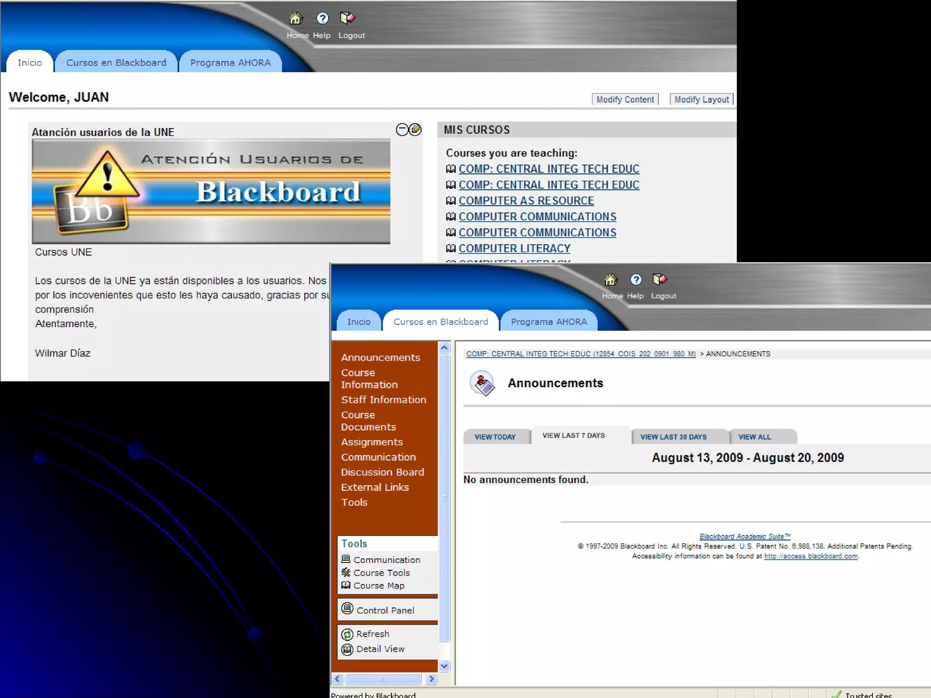Switch to View Today tab
This screenshot has width=931, height=698.
point(495,437)
